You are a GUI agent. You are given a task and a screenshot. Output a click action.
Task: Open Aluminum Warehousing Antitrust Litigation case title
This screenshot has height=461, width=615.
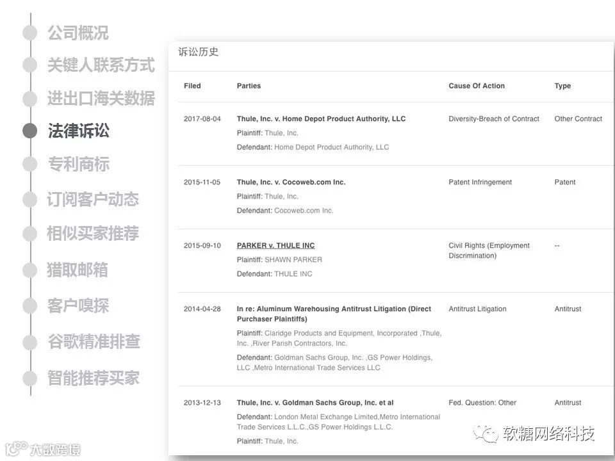[x=334, y=314]
